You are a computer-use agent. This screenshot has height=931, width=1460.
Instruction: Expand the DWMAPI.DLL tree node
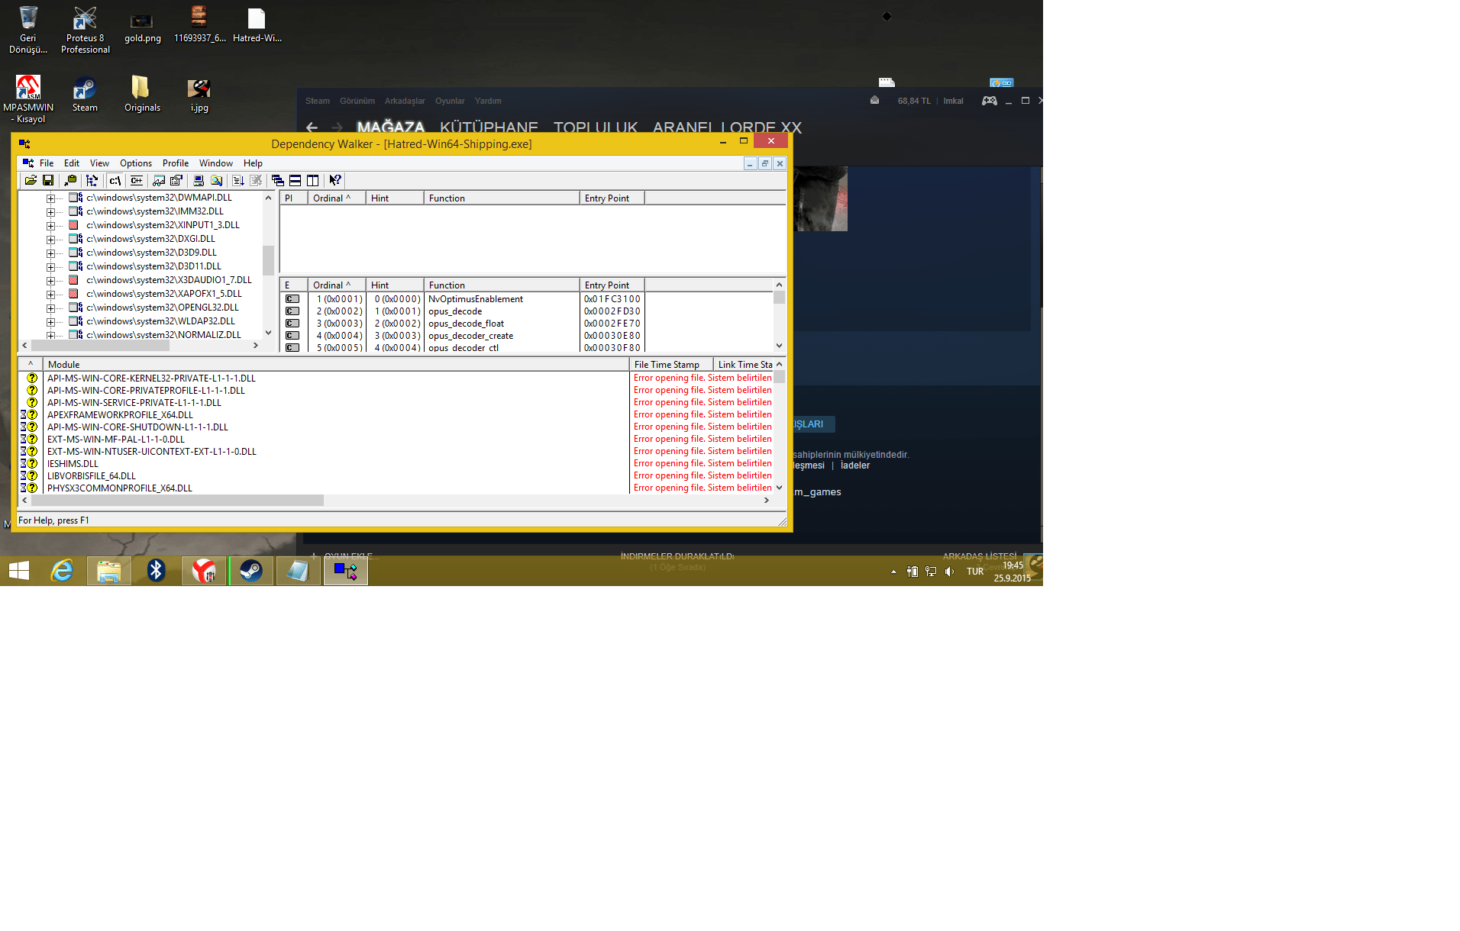(x=50, y=198)
